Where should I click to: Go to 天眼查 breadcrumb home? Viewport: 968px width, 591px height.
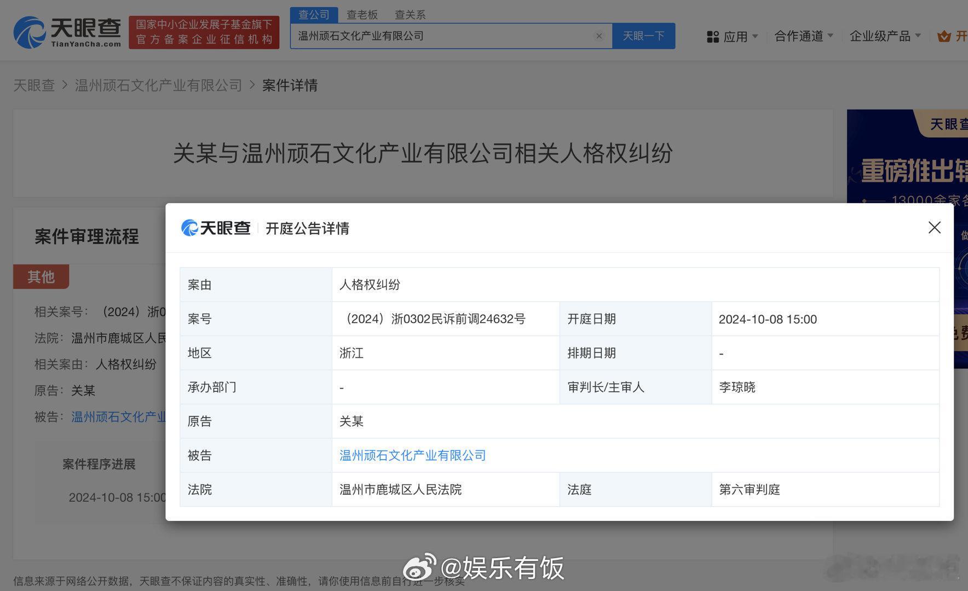pos(34,85)
